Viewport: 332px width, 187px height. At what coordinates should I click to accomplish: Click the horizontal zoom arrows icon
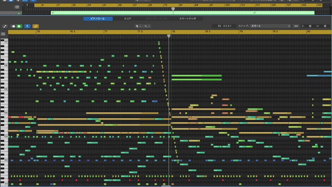click(x=317, y=26)
